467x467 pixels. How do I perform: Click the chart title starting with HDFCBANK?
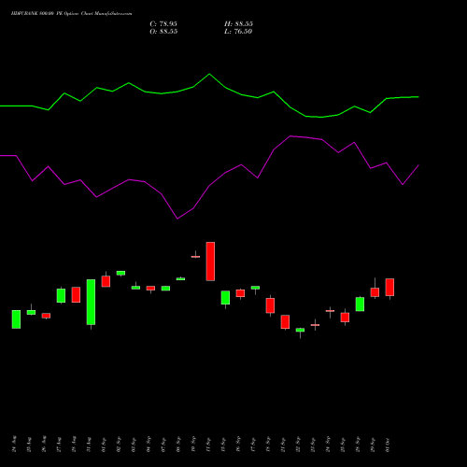71,14
